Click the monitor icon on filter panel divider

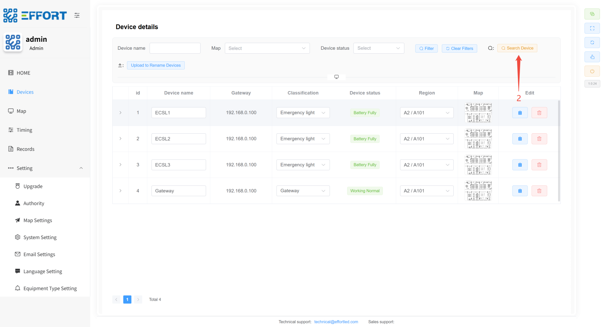click(x=336, y=77)
